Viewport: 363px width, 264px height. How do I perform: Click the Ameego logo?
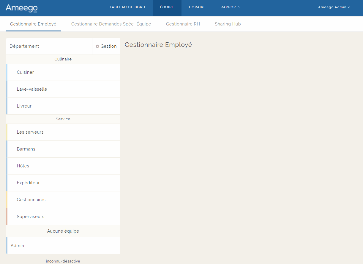coord(21,8)
